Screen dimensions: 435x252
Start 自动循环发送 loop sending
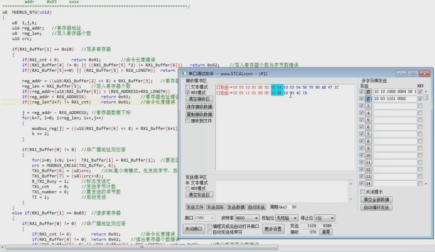(x=377, y=207)
